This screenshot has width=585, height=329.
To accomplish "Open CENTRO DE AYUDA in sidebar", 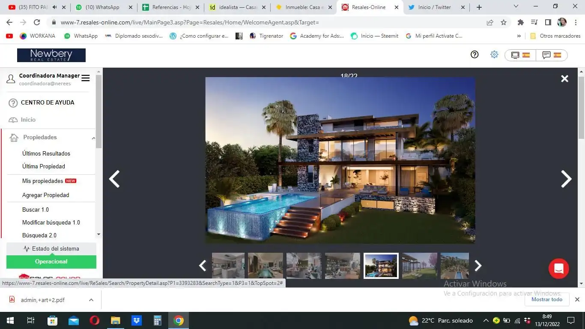I will tap(48, 102).
